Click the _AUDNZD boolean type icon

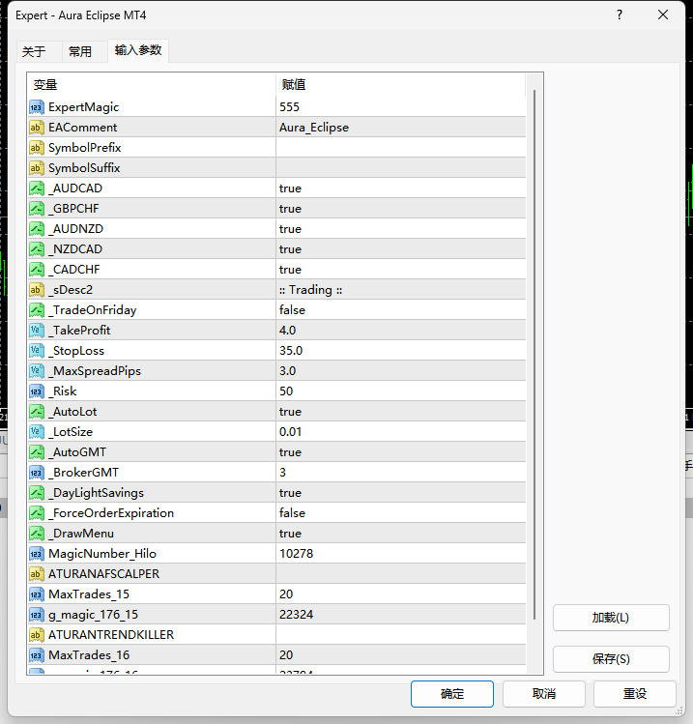point(37,229)
